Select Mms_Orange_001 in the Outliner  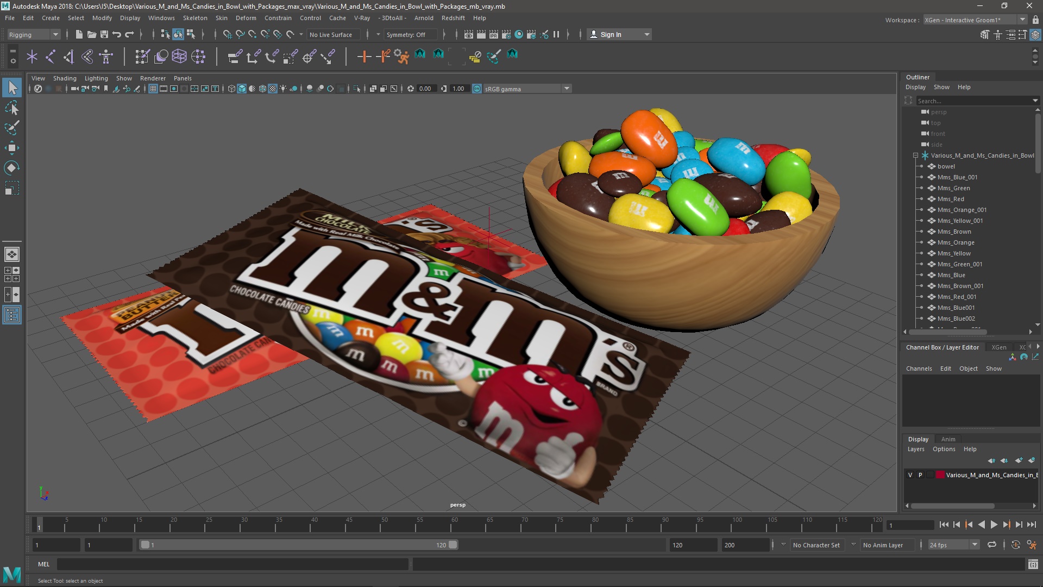pyautogui.click(x=962, y=210)
